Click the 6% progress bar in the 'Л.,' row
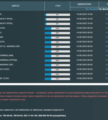 point(57,15)
